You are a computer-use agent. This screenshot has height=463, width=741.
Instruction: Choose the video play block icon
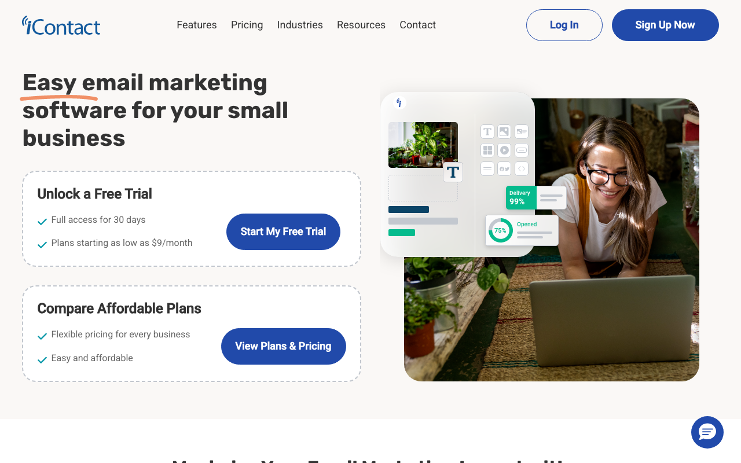[x=504, y=150]
